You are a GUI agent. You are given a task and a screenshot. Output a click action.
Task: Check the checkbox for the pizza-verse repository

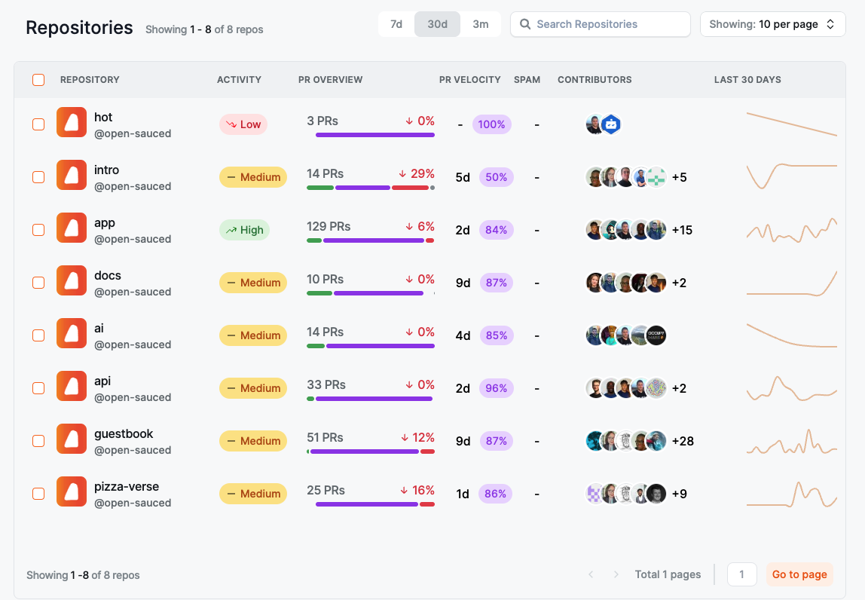point(38,494)
